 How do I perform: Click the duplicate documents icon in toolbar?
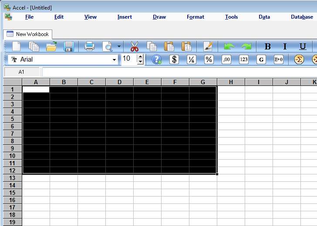pyautogui.click(x=34, y=46)
